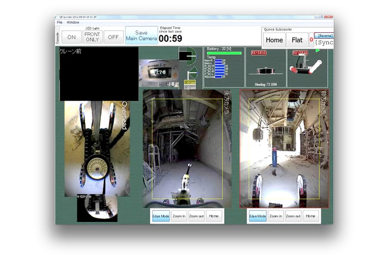Turn the LED light ON
The width and height of the screenshot is (389, 259).
click(x=72, y=36)
